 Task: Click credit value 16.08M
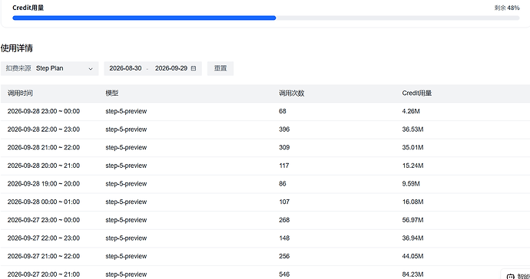click(x=412, y=202)
